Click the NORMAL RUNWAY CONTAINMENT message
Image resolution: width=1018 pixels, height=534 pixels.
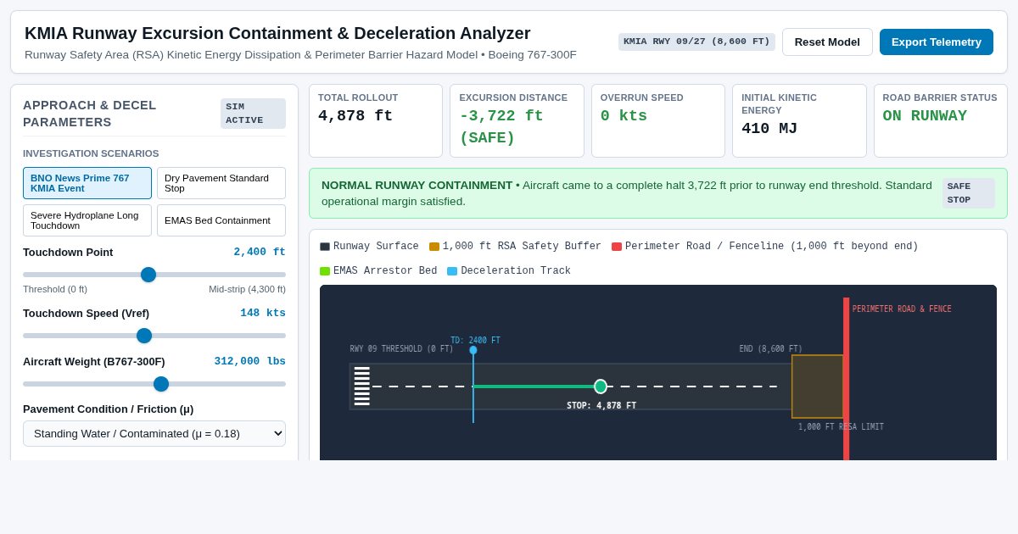pos(627,193)
